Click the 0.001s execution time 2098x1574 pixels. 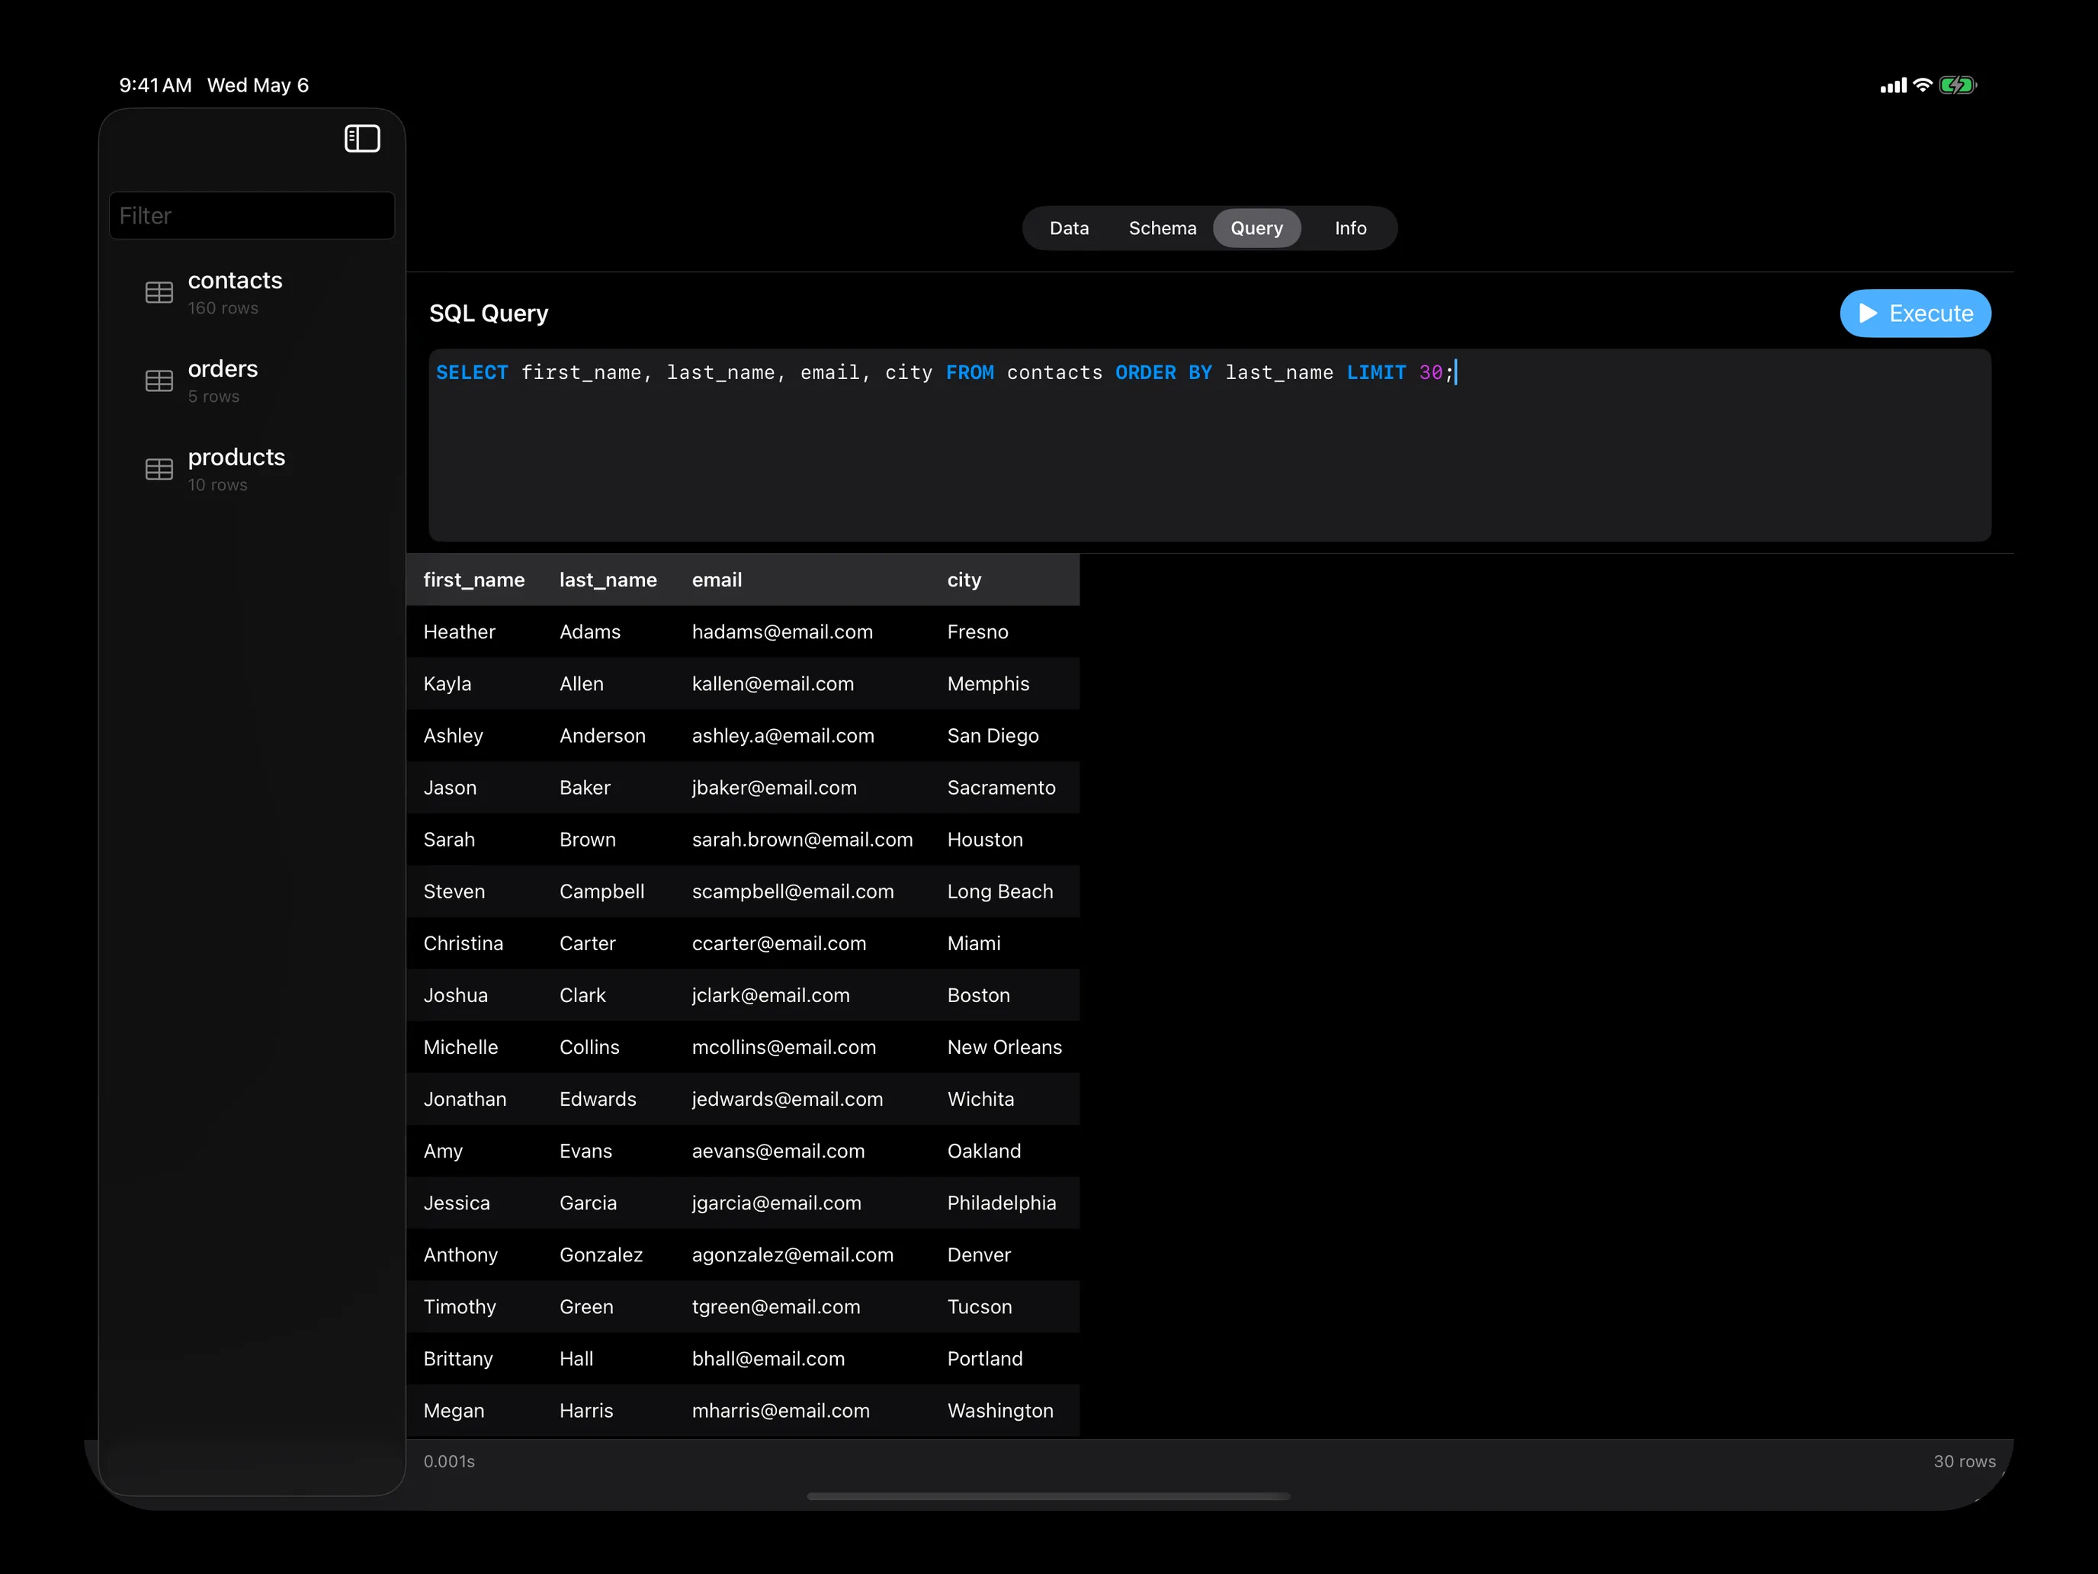point(448,1461)
